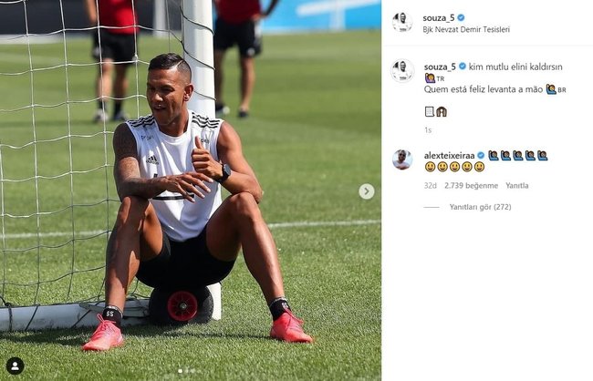Viewport: 593px width, 381px height.
Task: Click souza_5 avatar beside the caption
Action: pyautogui.click(x=402, y=71)
